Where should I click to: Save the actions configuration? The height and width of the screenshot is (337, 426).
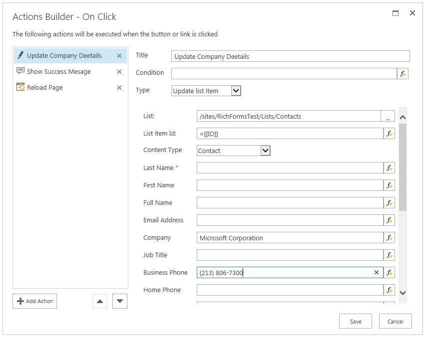pyautogui.click(x=356, y=322)
